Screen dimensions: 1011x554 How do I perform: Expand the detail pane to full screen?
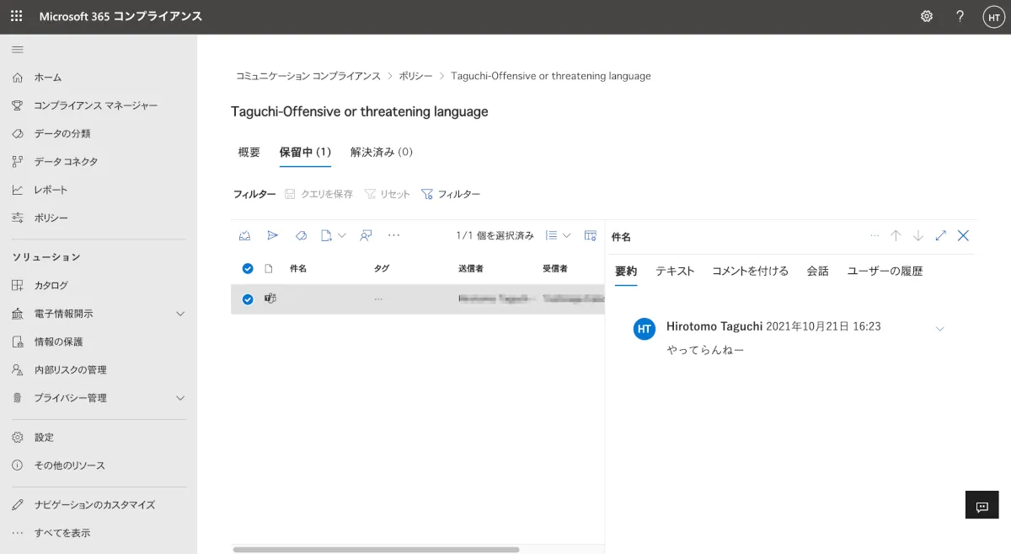coord(941,236)
